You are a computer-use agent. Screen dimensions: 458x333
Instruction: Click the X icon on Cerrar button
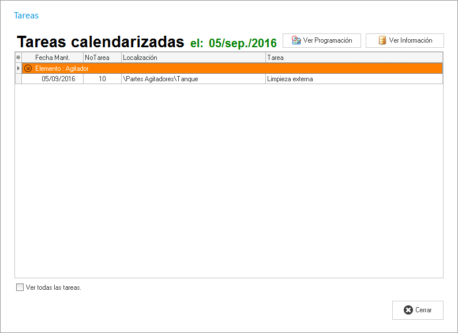pos(408,310)
